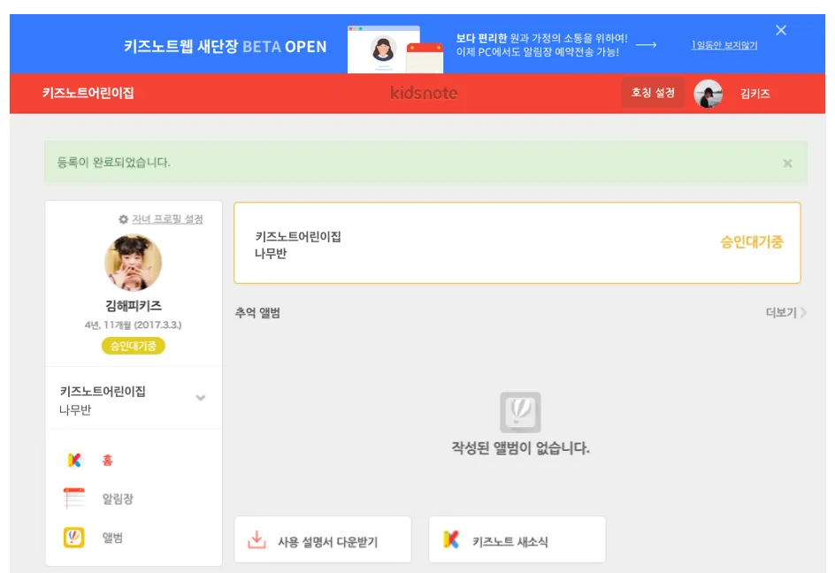Click the child's profile photo
835x573 pixels.
point(134,263)
